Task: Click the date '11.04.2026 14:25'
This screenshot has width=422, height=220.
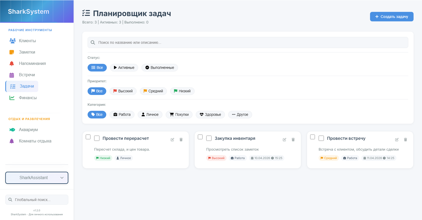Action: (x=379, y=158)
